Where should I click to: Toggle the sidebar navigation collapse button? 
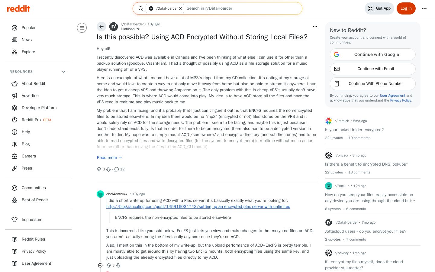coord(82,28)
